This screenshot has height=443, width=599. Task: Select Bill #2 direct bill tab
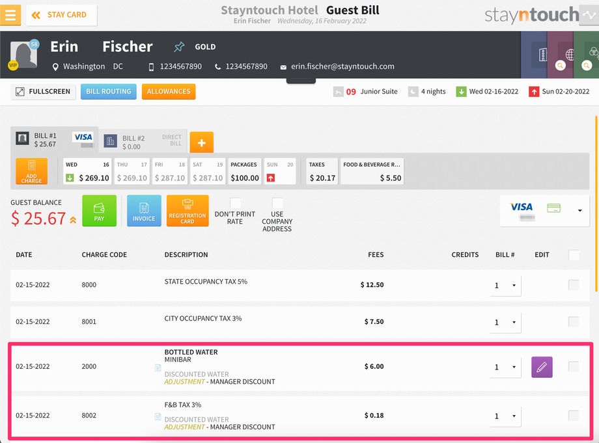tap(143, 142)
